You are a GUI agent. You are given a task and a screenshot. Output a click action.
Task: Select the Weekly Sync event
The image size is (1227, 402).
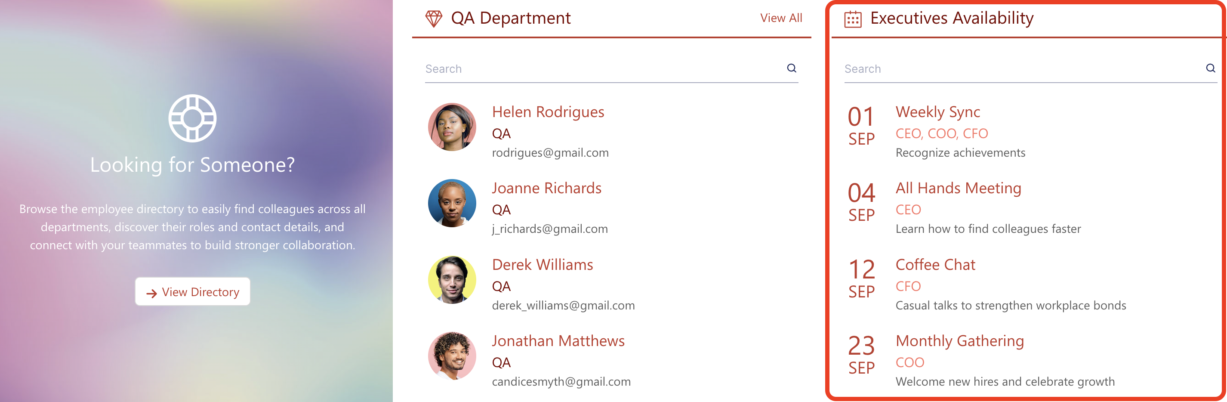pos(938,112)
